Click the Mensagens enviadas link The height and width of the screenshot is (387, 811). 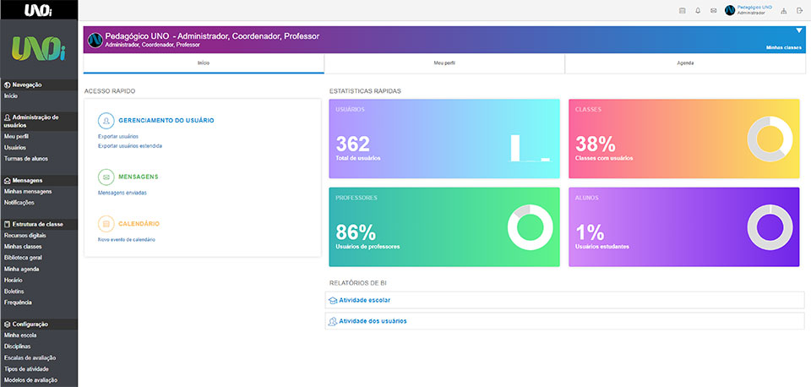pos(122,193)
